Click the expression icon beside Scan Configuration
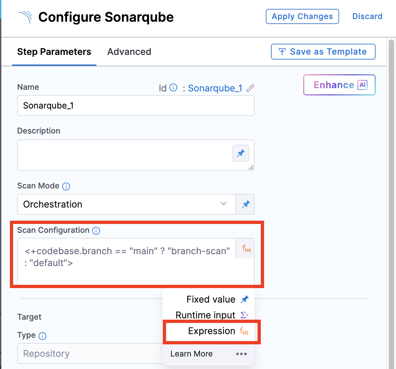Screen dimensions: 396x369 (246, 249)
